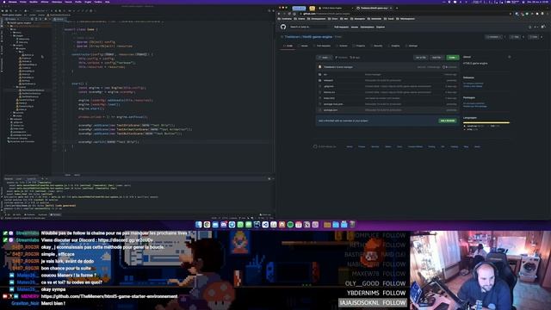Viewport: 551px width, 310px height.
Task: Open the green Code dropdown button
Action: [x=453, y=58]
